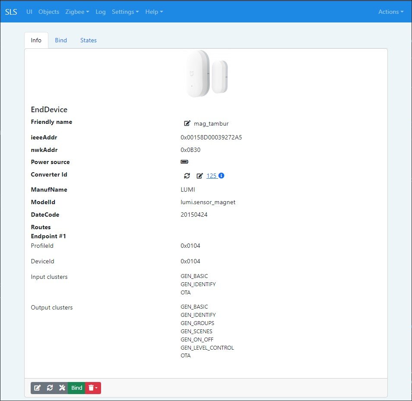Click the DateCode value 20150424

point(194,215)
